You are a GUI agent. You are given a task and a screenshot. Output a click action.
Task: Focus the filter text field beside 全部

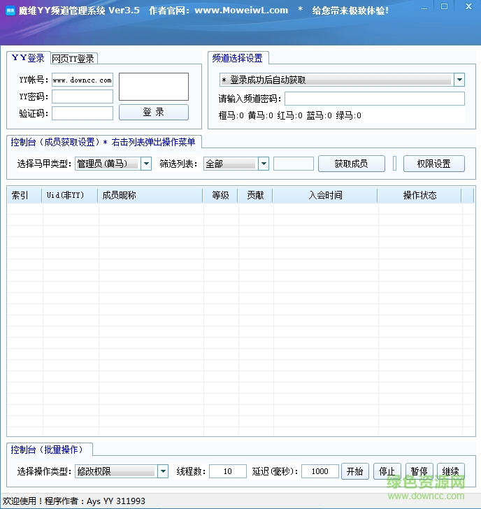(x=294, y=164)
